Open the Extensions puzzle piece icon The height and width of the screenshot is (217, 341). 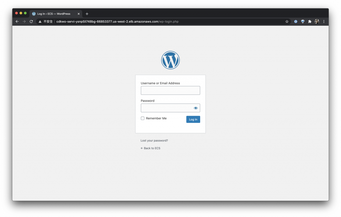(310, 22)
